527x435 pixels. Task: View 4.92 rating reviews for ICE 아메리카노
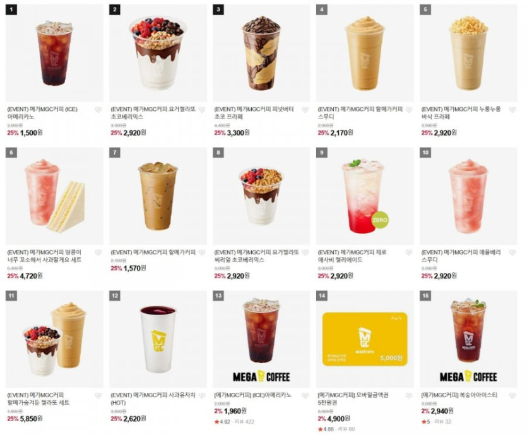(234, 422)
